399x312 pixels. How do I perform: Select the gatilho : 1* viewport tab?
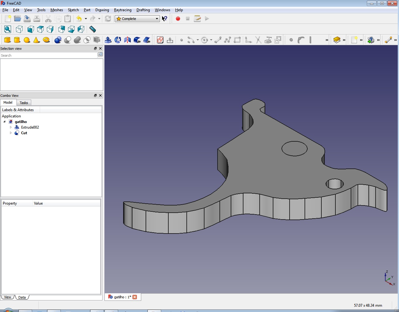(x=123, y=297)
